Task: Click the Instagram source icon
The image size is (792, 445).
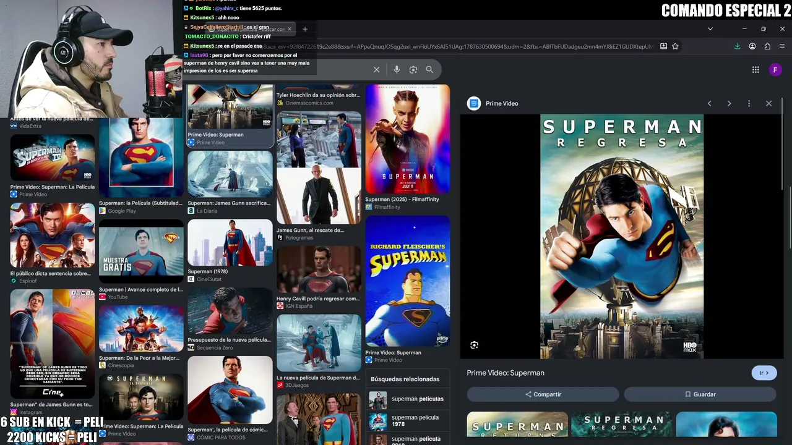Action: pos(14,412)
